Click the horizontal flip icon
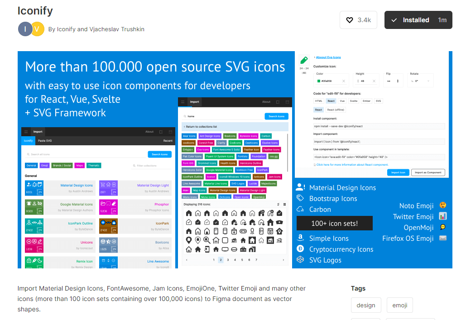 (x=389, y=81)
